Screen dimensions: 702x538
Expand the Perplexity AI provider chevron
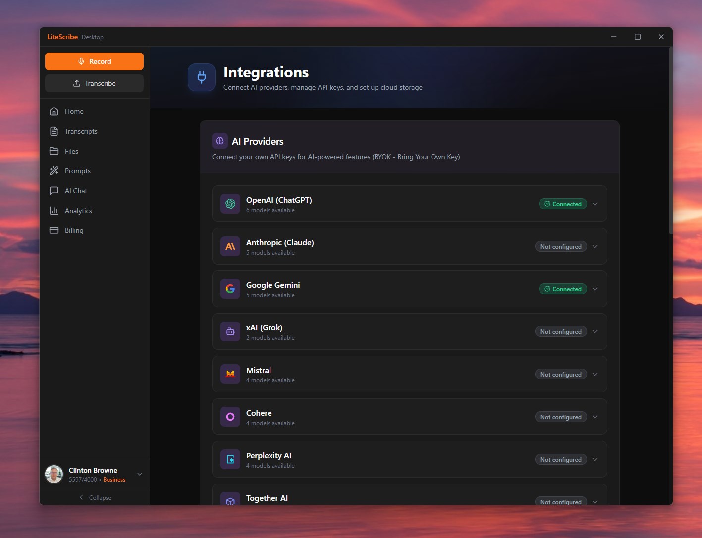[x=595, y=459]
